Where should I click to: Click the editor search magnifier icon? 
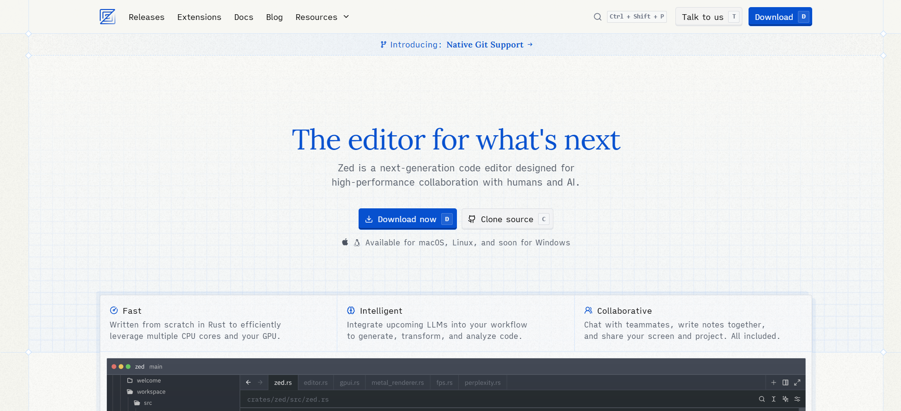762,399
